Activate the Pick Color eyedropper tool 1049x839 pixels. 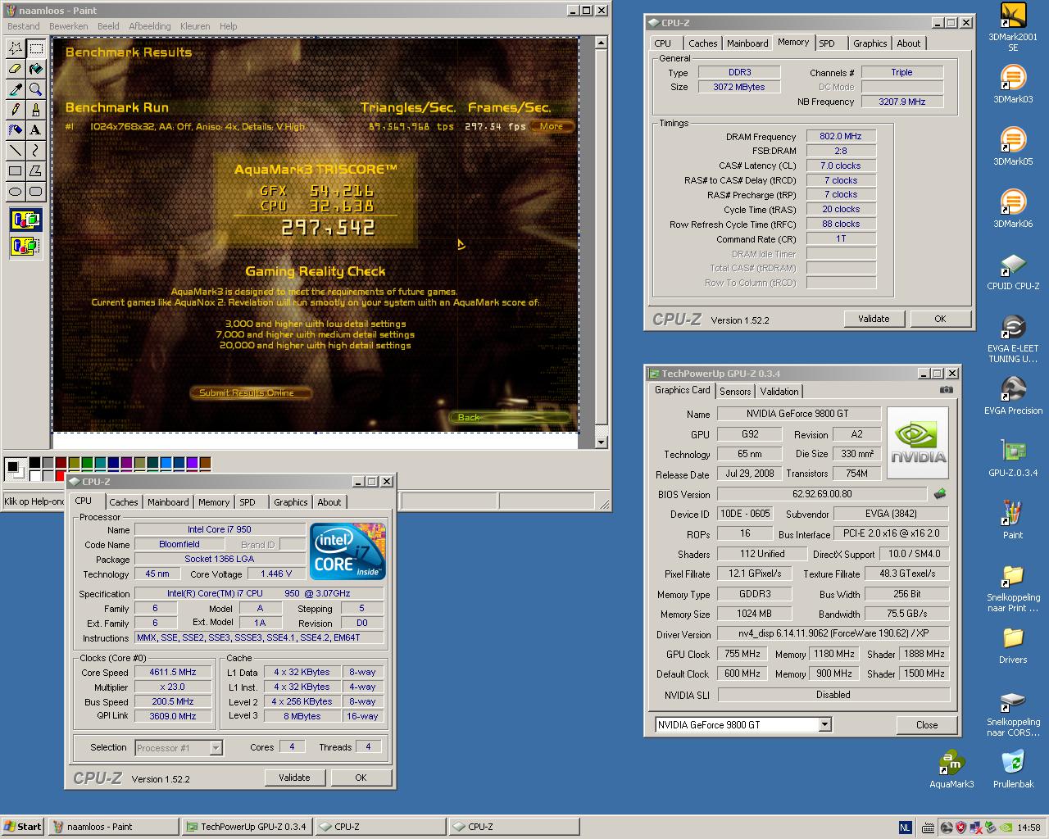coord(15,89)
